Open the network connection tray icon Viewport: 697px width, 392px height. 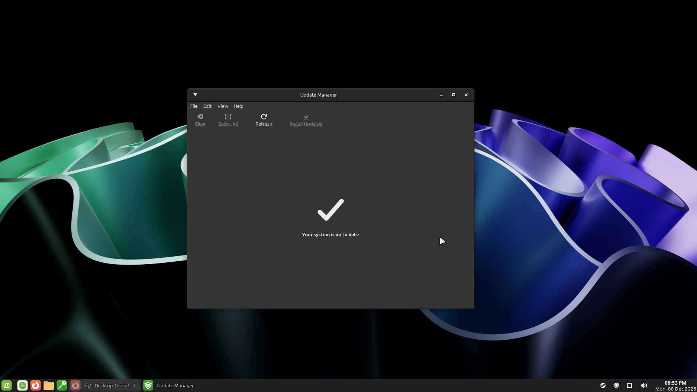tap(629, 385)
